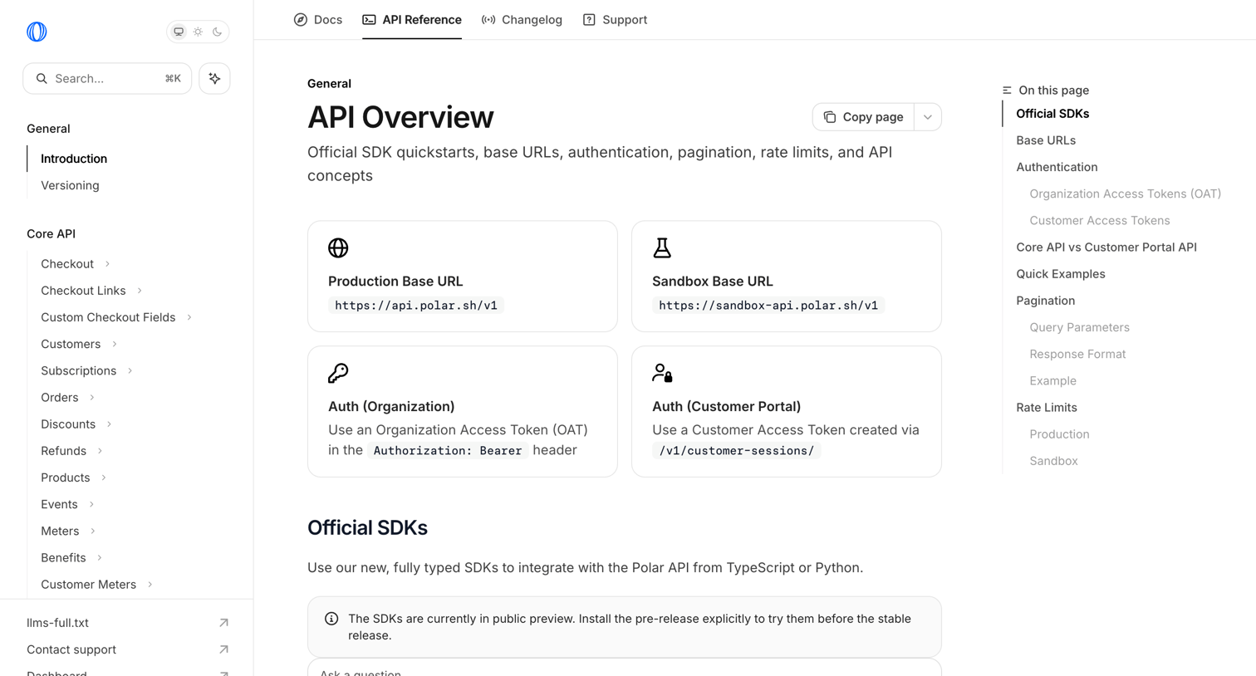The width and height of the screenshot is (1256, 676).
Task: Open the Copy page dropdown arrow
Action: pyautogui.click(x=928, y=117)
